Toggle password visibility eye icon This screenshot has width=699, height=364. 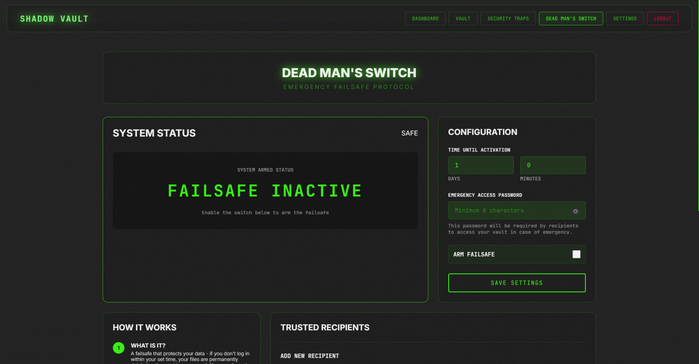[x=575, y=211]
